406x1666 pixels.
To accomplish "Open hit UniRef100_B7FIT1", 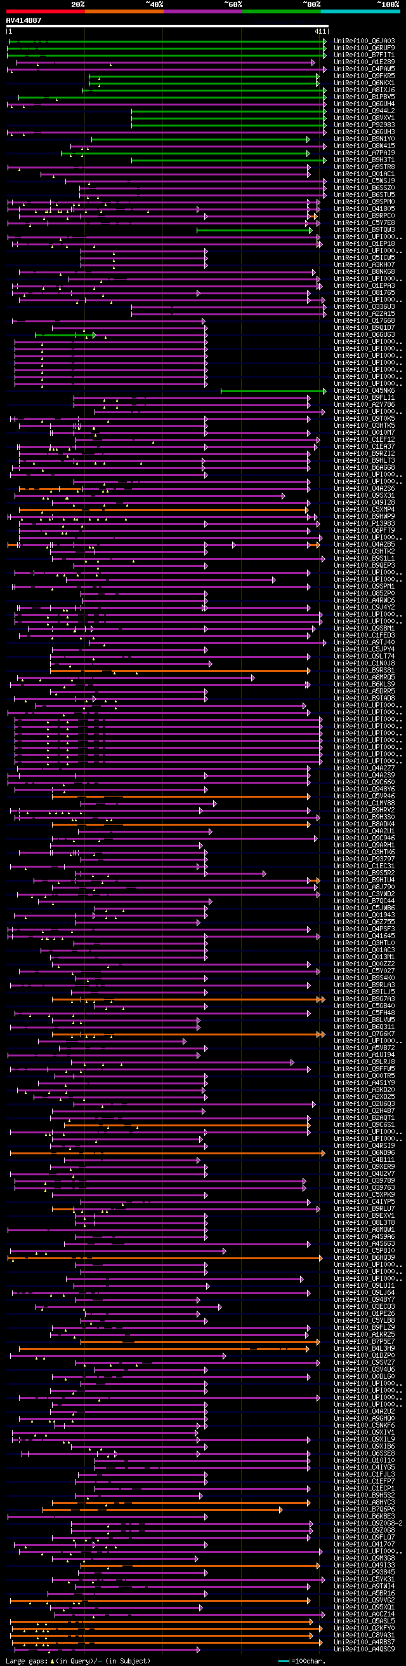I will [x=364, y=56].
